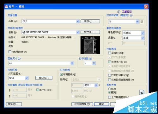Toggle 按样式打印 checkbox
The height and width of the screenshot is (114, 158).
tap(110, 62)
